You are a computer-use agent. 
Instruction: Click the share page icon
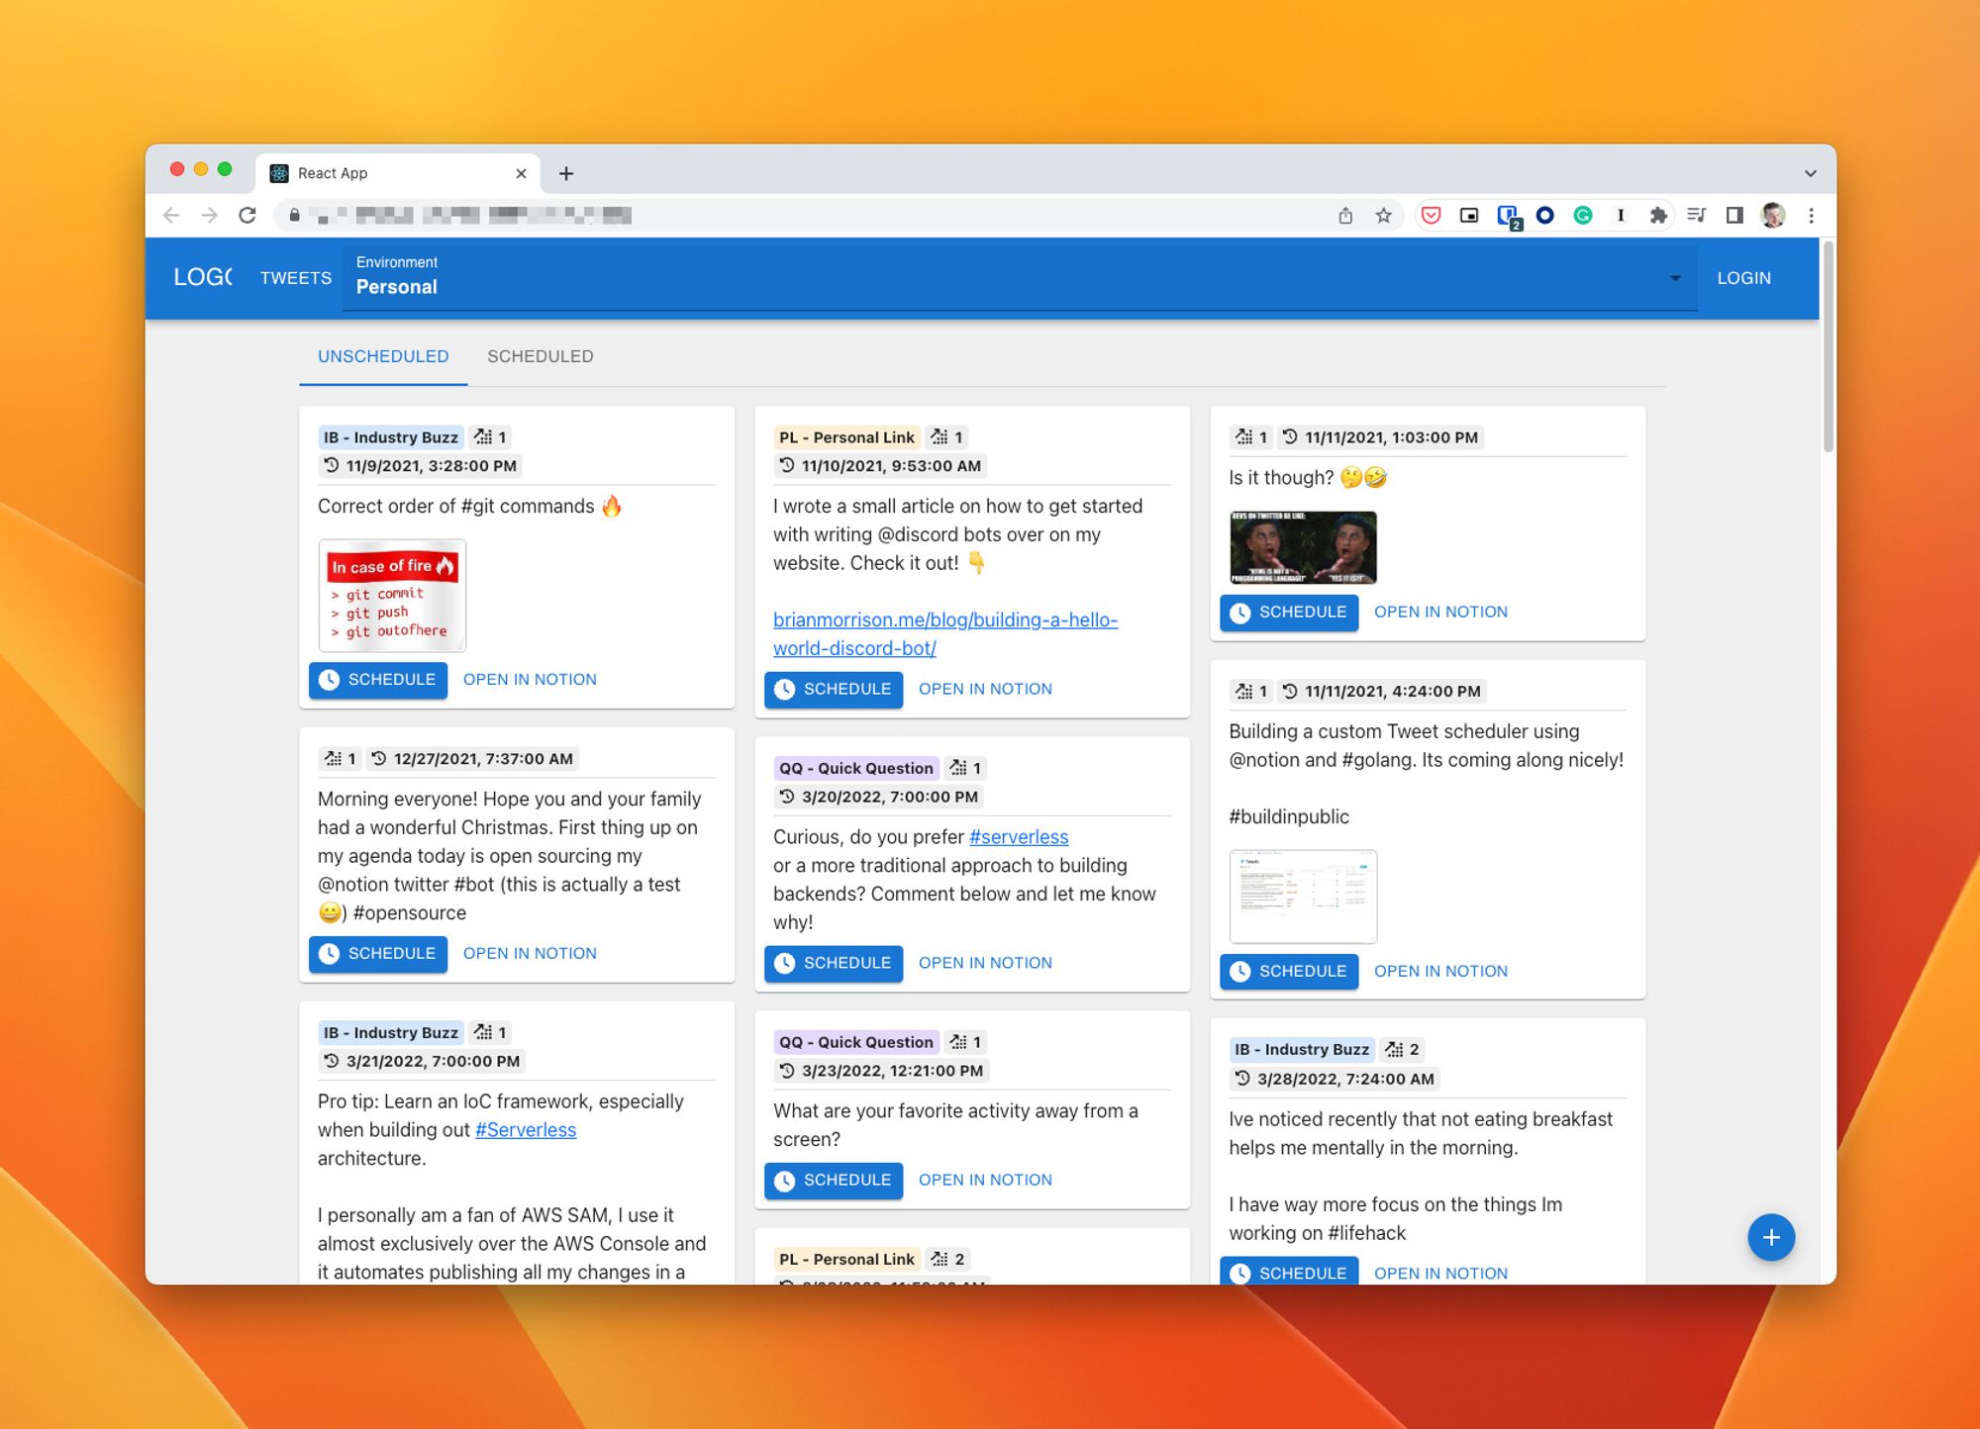[x=1345, y=216]
